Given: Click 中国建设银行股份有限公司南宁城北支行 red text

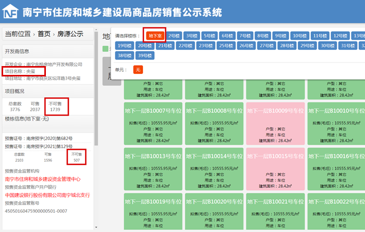Looking at the screenshot, I should pyautogui.click(x=47, y=195).
